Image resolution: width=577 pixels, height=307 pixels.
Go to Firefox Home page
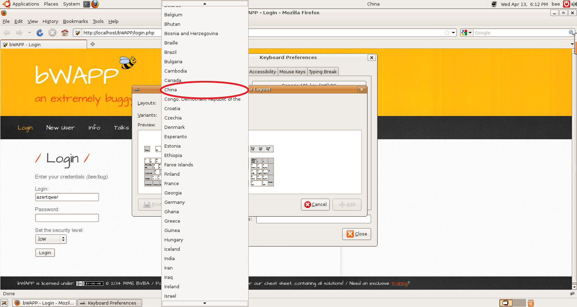[65, 33]
